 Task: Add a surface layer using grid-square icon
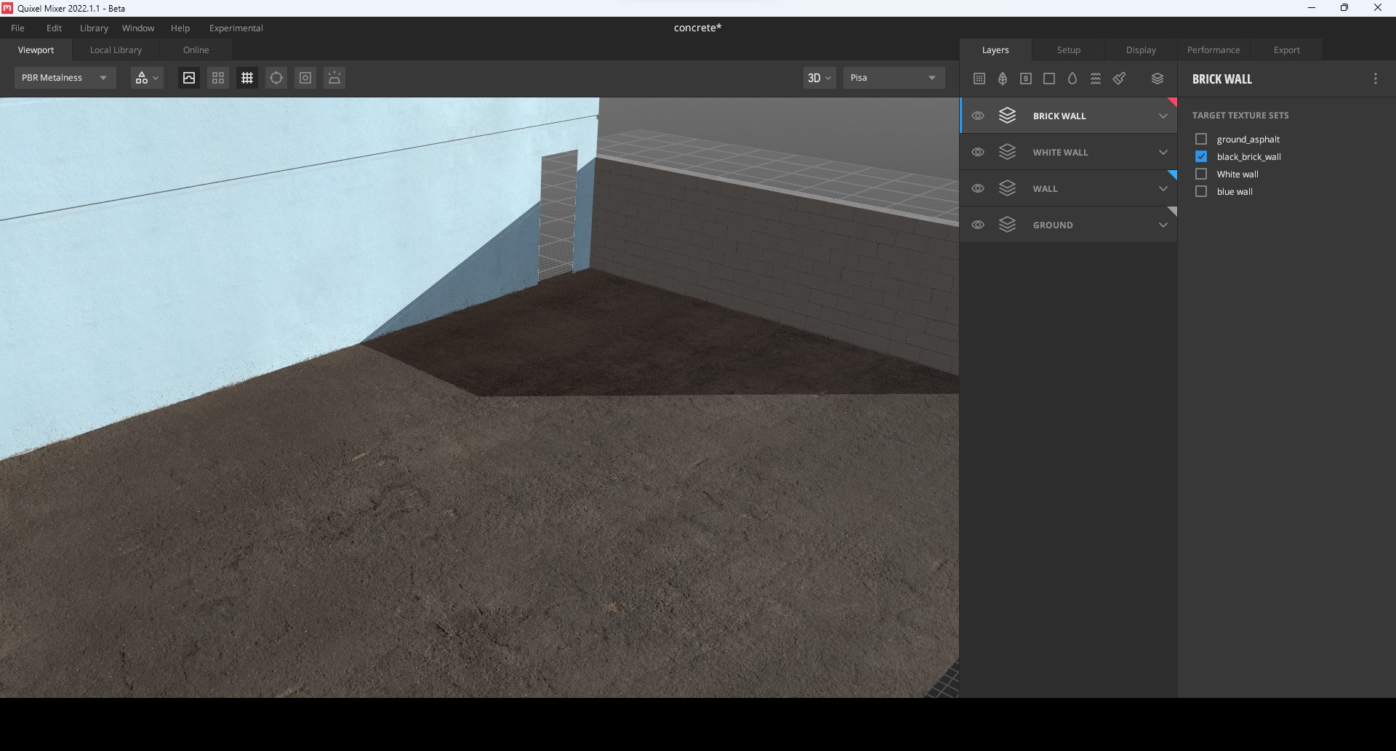coord(979,79)
